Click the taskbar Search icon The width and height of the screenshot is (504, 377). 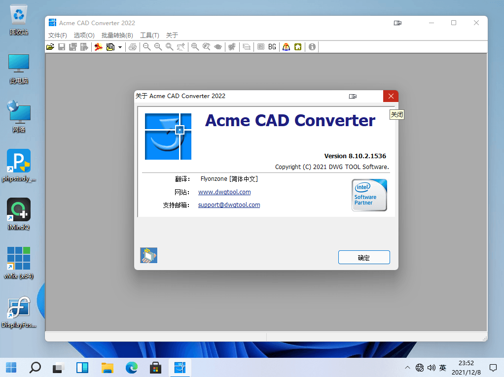click(35, 367)
